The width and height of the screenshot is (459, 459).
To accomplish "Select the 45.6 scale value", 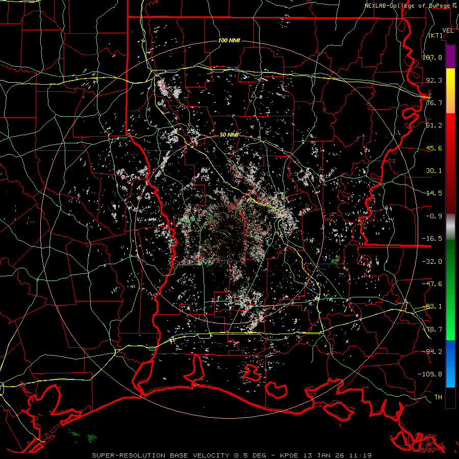I will pos(434,148).
